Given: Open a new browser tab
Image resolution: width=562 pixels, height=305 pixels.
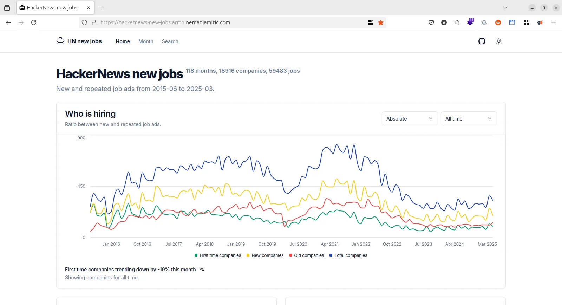Looking at the screenshot, I should coord(102,8).
